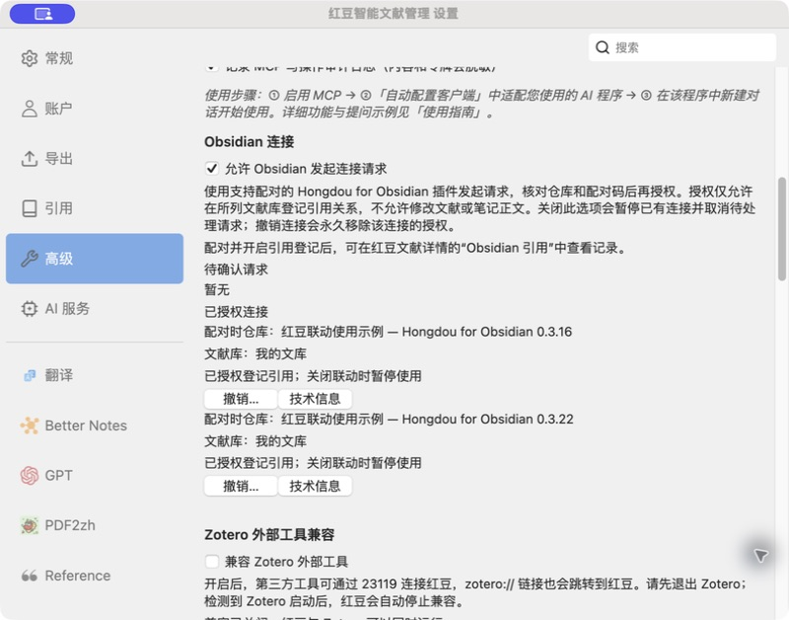Click the GPT swirl icon
This screenshot has width=789, height=620.
pyautogui.click(x=30, y=476)
